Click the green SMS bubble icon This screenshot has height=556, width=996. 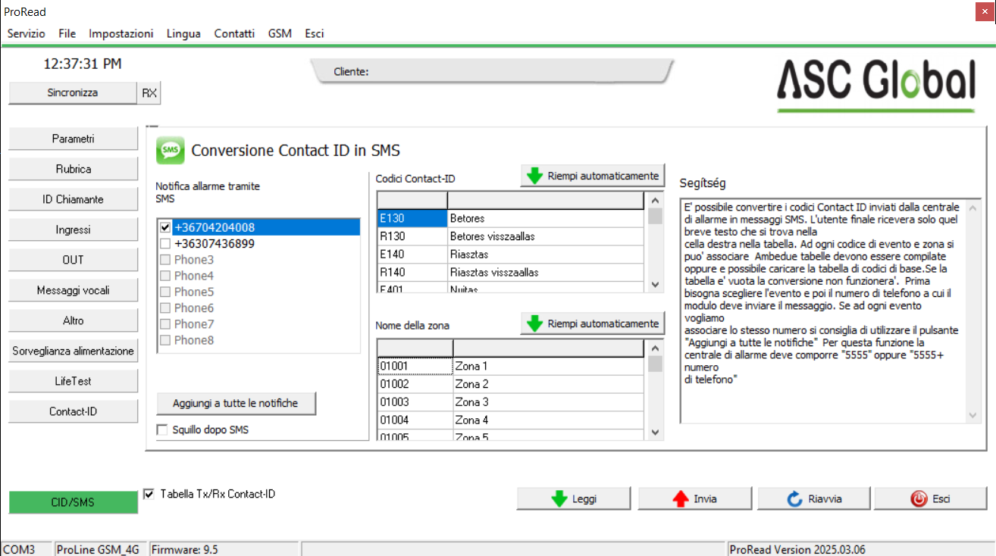point(170,151)
